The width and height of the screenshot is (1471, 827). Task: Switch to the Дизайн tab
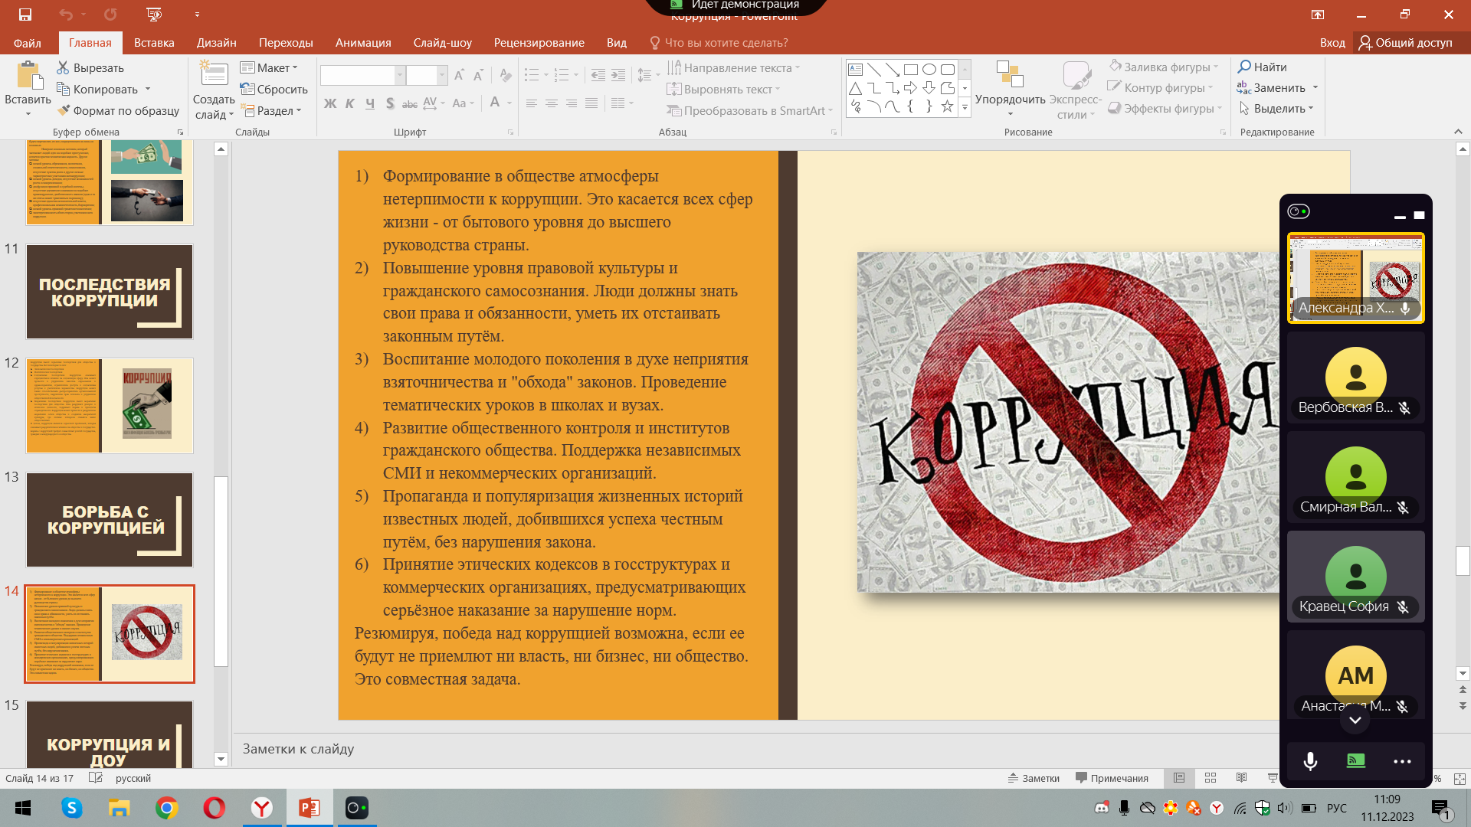point(216,43)
